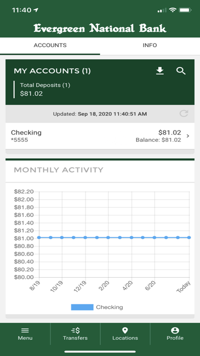Tap the Wi-Fi status icon
The height and width of the screenshot is (356, 200).
173,10
